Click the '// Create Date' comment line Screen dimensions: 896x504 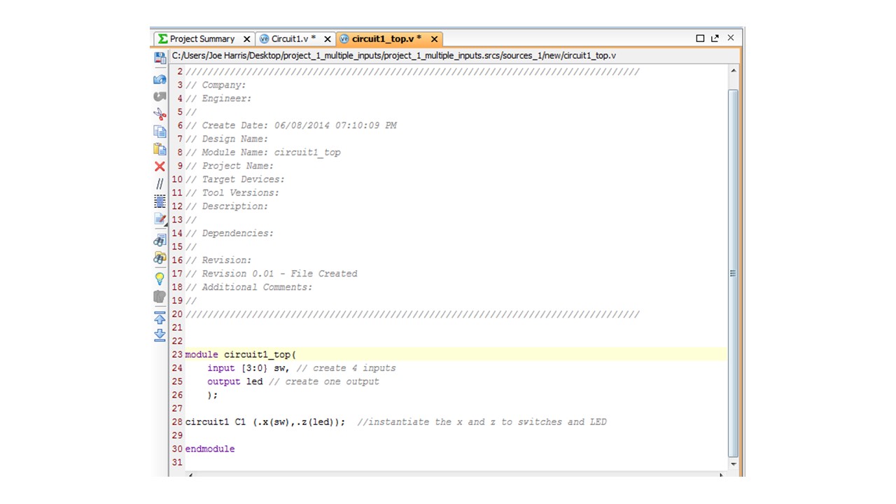coord(291,125)
